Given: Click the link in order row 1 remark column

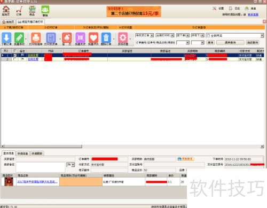Looking at the screenshot, I should [33, 55].
